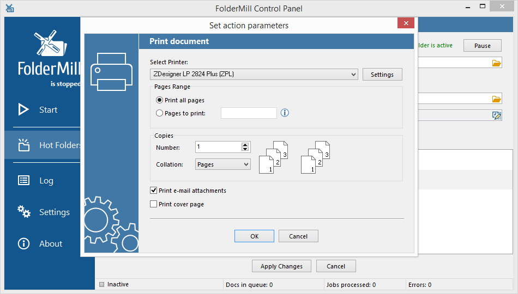Click Cancel in the action parameters dialog

tap(298, 236)
